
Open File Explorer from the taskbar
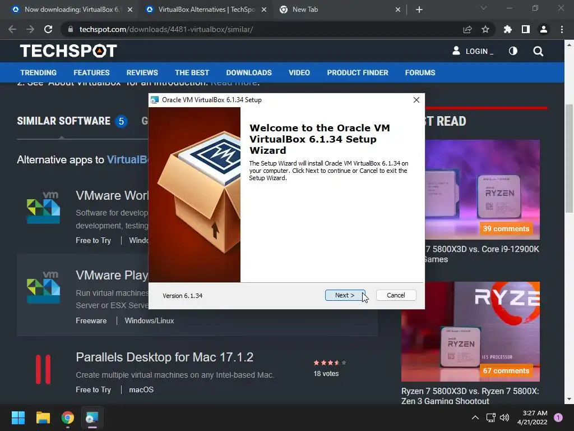pyautogui.click(x=43, y=418)
